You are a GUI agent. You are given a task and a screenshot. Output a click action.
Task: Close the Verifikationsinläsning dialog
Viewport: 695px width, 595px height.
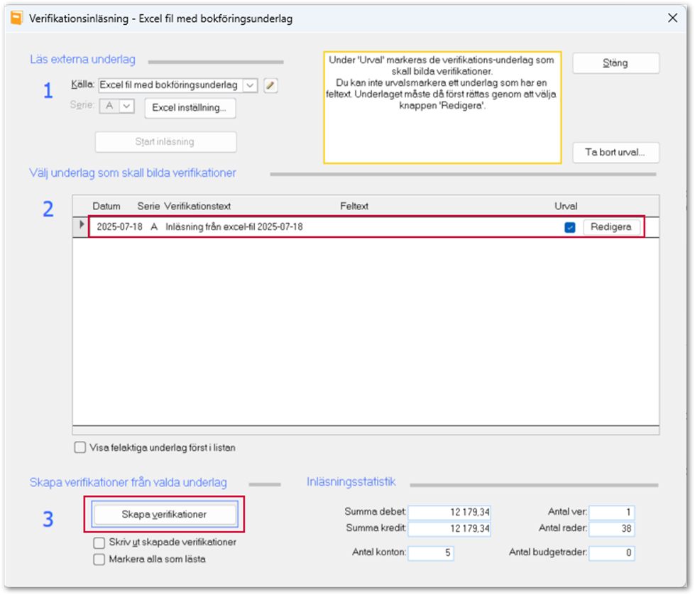[x=672, y=18]
